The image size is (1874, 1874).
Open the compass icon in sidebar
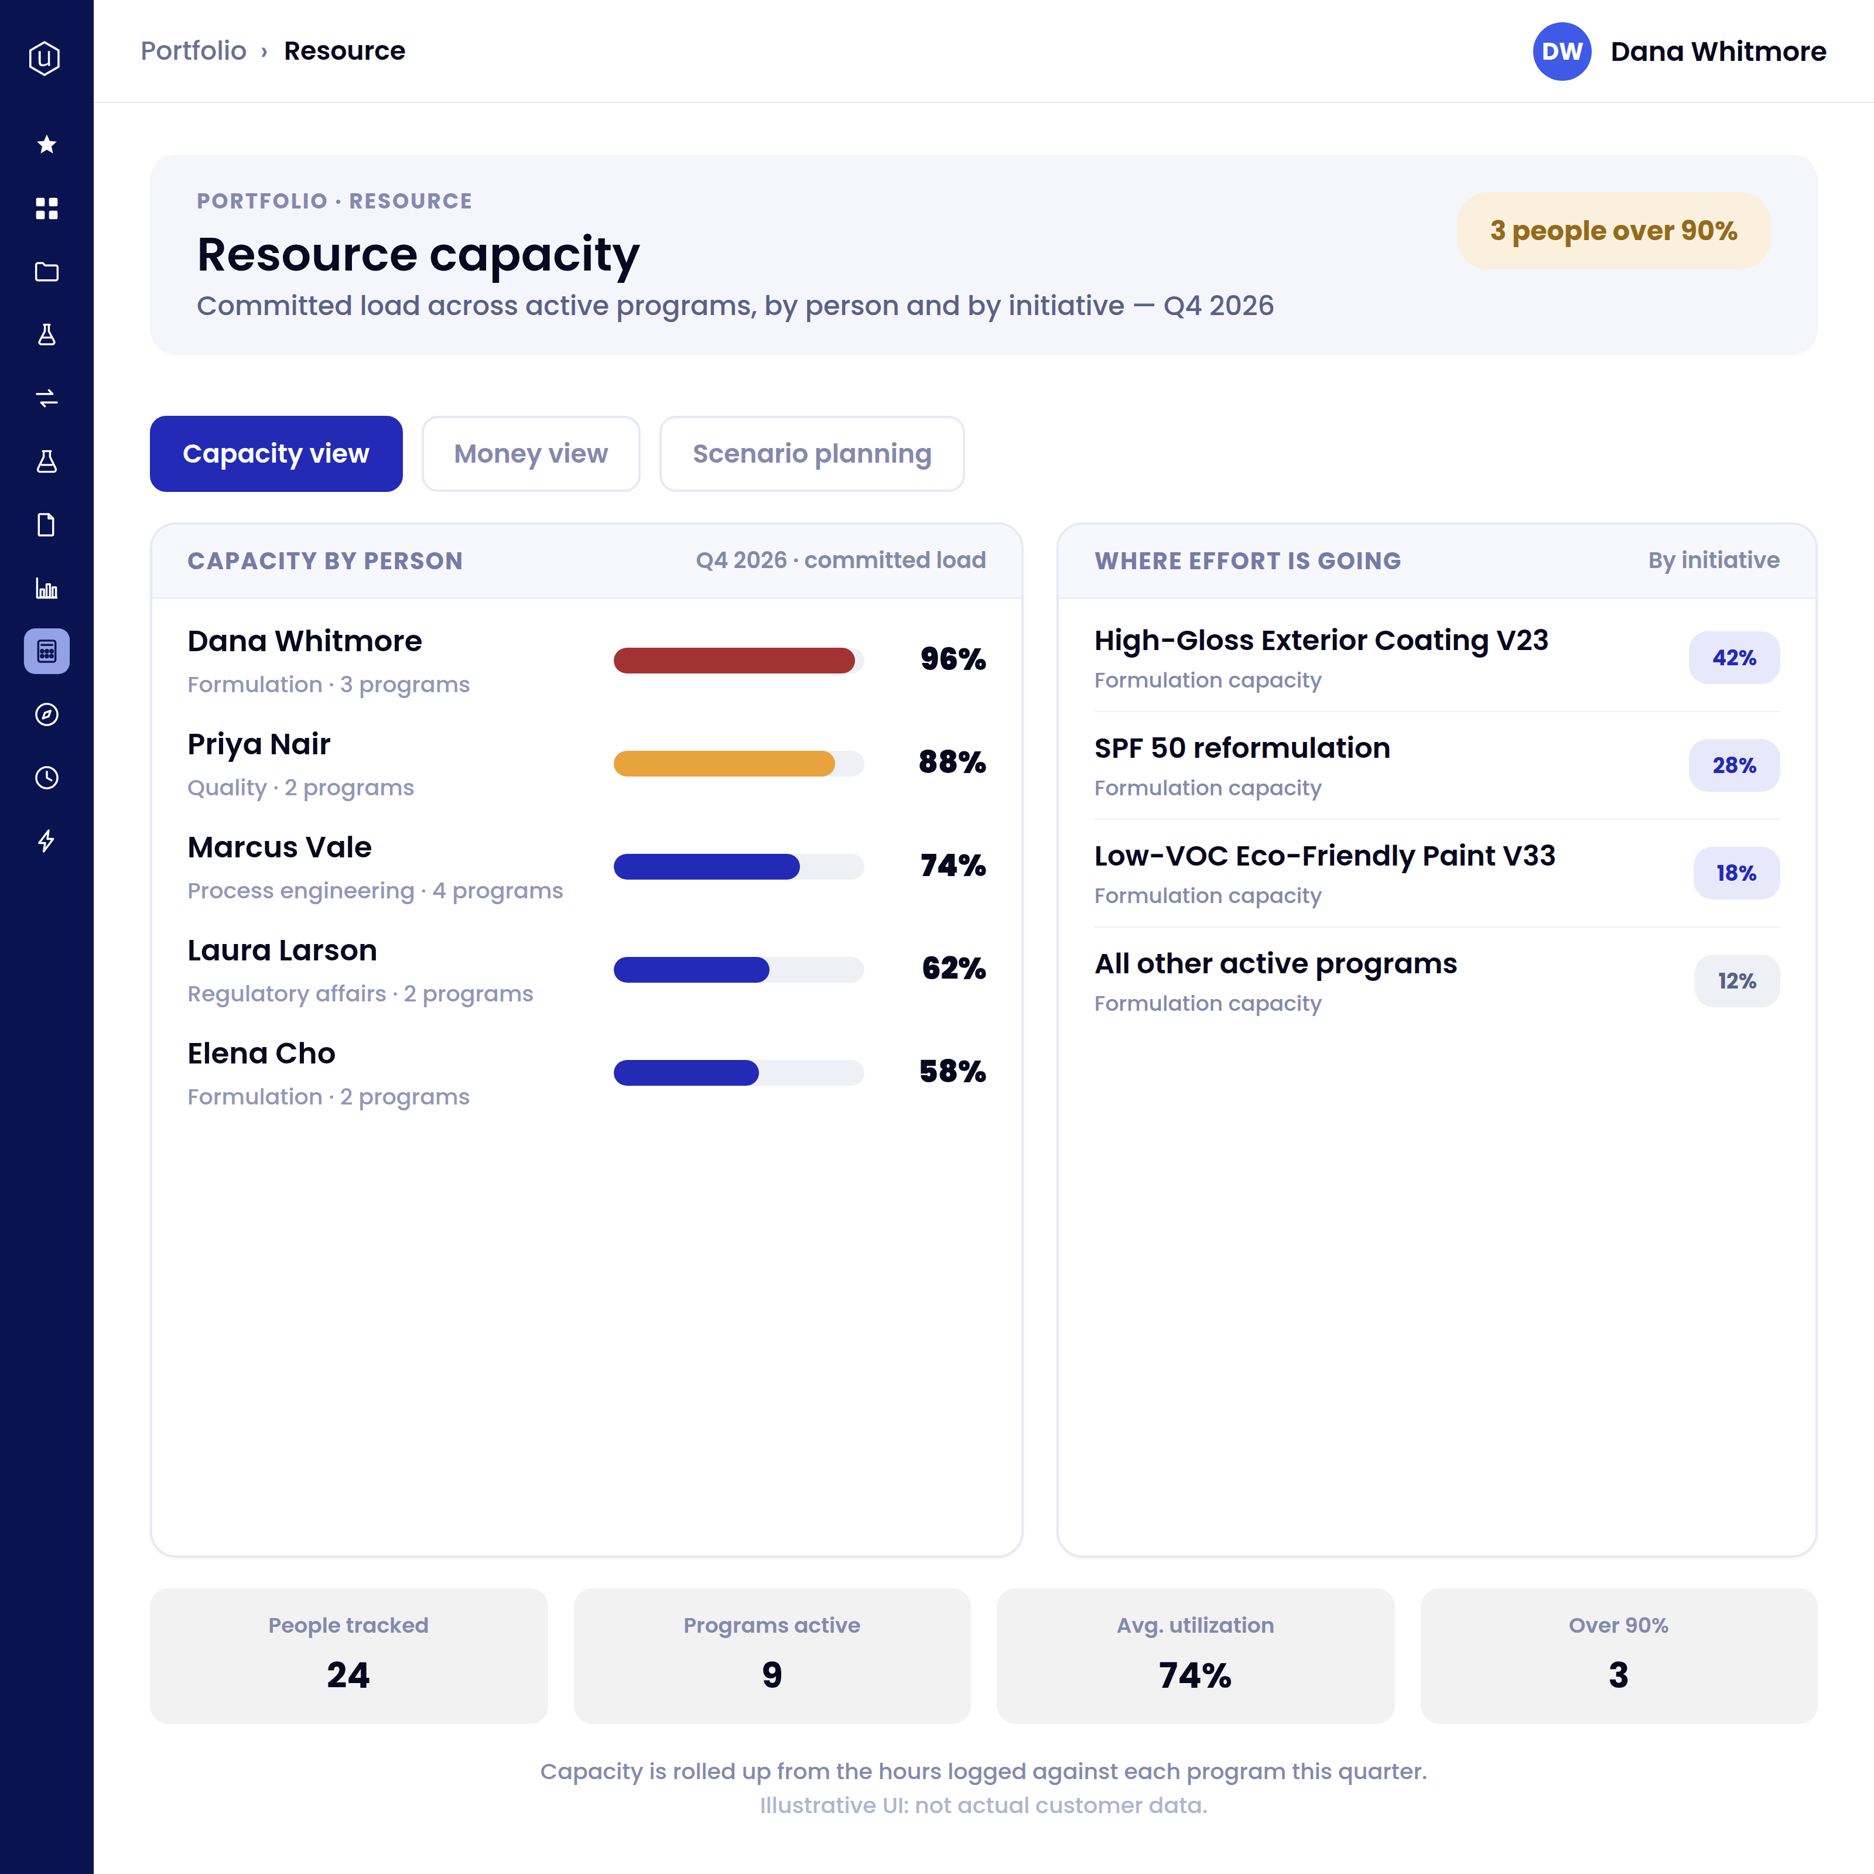click(x=47, y=715)
